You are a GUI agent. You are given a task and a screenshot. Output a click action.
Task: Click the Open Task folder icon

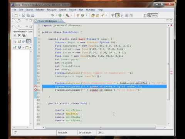point(98,15)
